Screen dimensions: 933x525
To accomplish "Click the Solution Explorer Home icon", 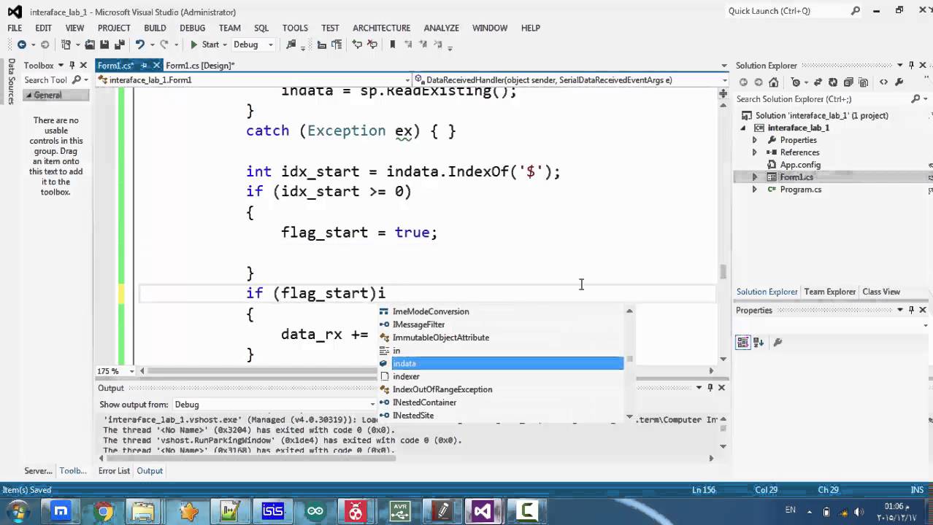I will pos(774,82).
